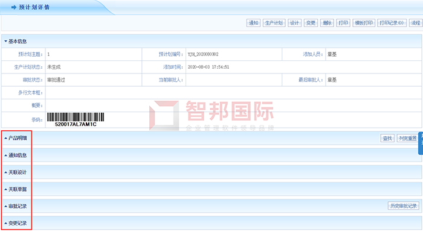Click the 列宽重置 button
Image resolution: width=423 pixels, height=232 pixels.
coord(408,138)
